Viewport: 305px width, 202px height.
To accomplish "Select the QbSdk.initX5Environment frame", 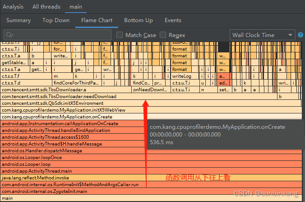I will coord(151,103).
